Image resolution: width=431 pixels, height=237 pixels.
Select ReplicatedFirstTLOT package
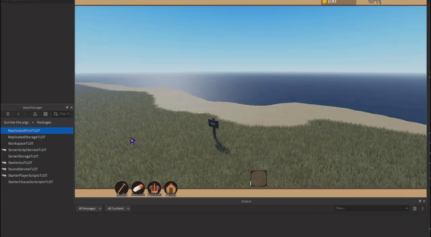click(x=37, y=131)
